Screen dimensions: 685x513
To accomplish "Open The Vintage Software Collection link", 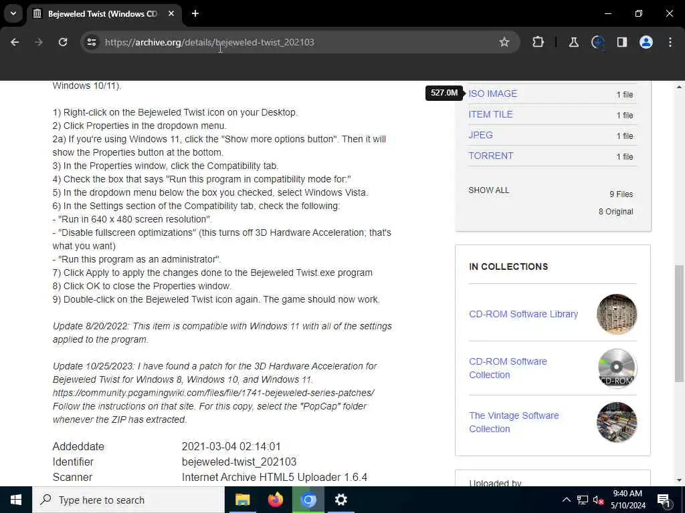I will pyautogui.click(x=514, y=422).
